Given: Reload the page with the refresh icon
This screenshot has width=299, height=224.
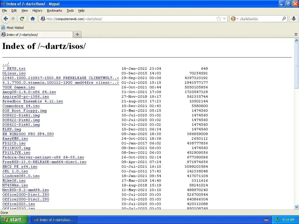Looking at the screenshot, I should [x=22, y=19].
